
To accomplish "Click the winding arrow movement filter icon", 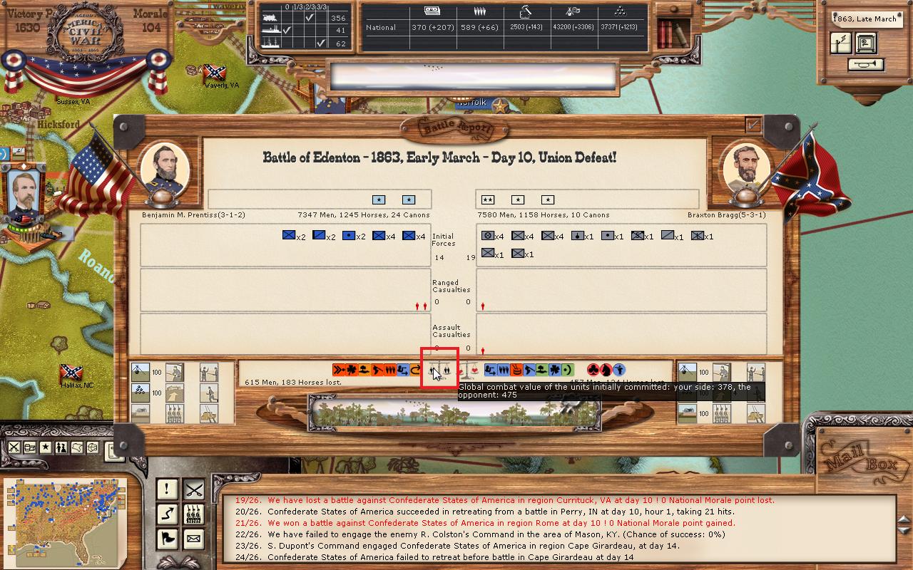I will click(x=167, y=514).
